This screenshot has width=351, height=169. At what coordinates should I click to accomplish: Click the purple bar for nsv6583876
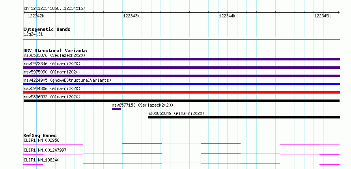(181, 59)
